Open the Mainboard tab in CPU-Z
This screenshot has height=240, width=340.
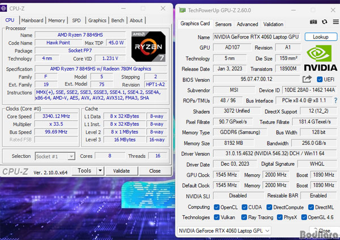click(x=32, y=20)
